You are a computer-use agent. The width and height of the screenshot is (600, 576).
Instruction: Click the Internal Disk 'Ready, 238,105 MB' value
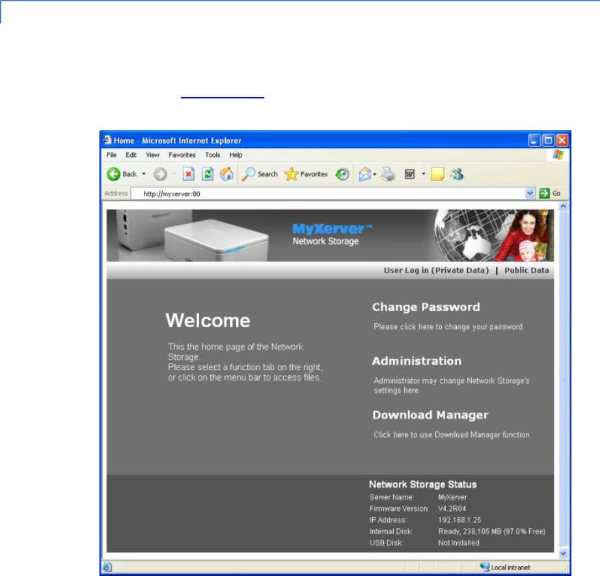(492, 532)
